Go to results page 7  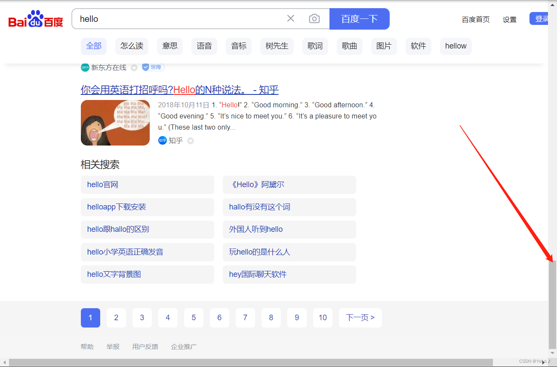tap(245, 318)
